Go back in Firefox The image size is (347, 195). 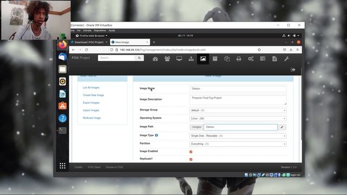tap(74, 50)
